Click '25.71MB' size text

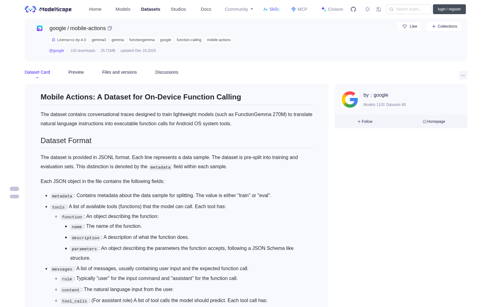click(x=108, y=51)
